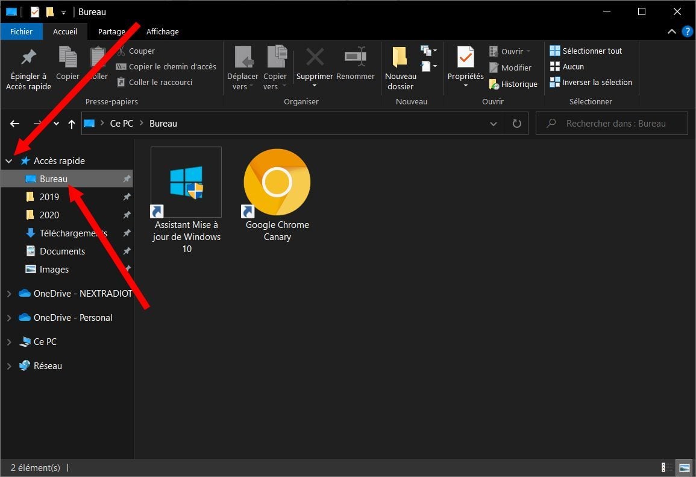Switch to details view in status bar

tap(667, 467)
